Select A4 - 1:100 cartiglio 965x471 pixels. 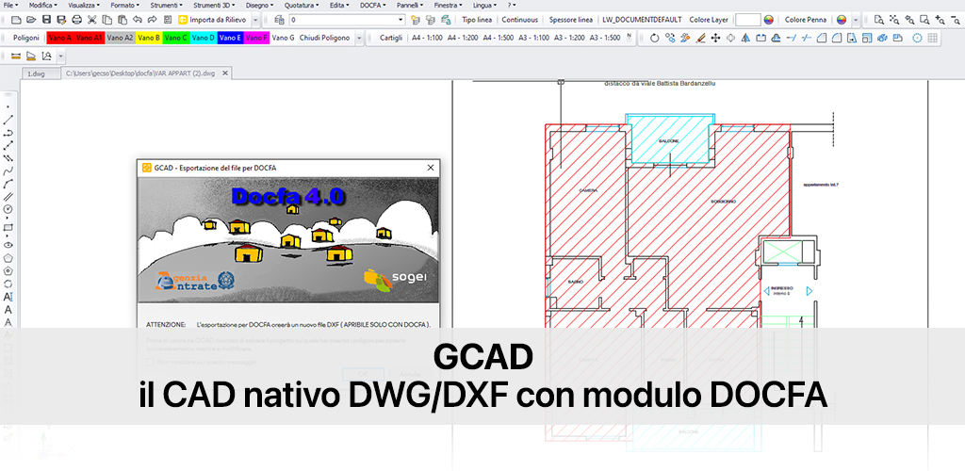click(x=427, y=38)
